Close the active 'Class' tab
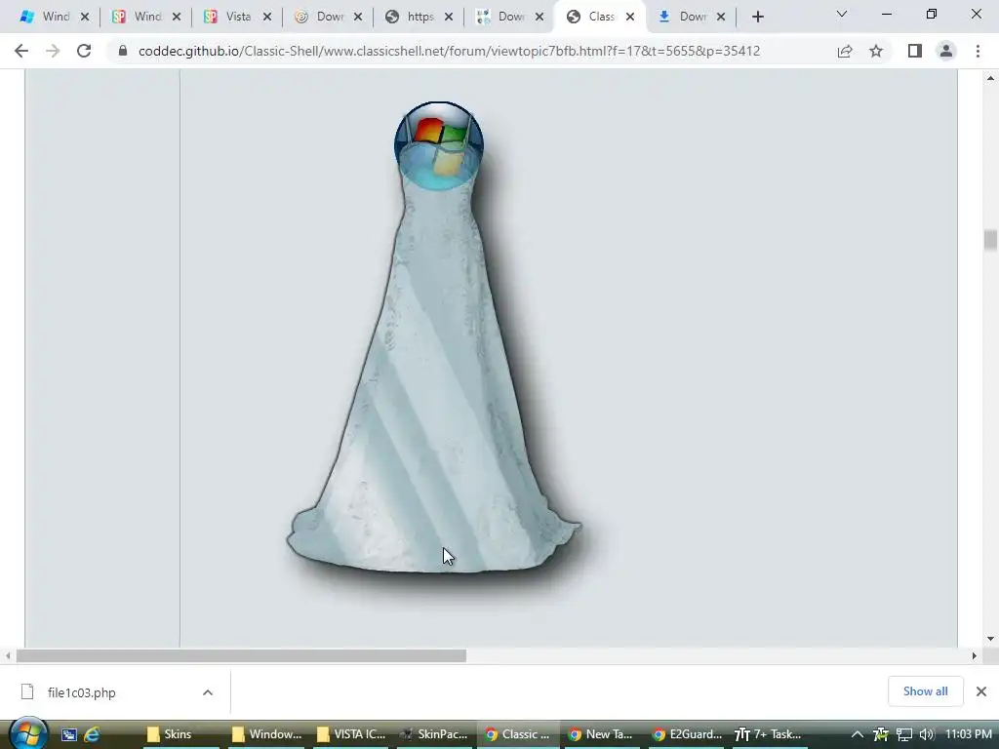Screen dimensions: 999x749 point(630,18)
